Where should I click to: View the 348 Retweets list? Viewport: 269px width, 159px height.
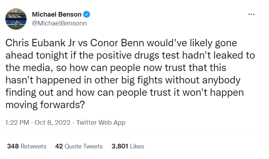[x=27, y=146]
